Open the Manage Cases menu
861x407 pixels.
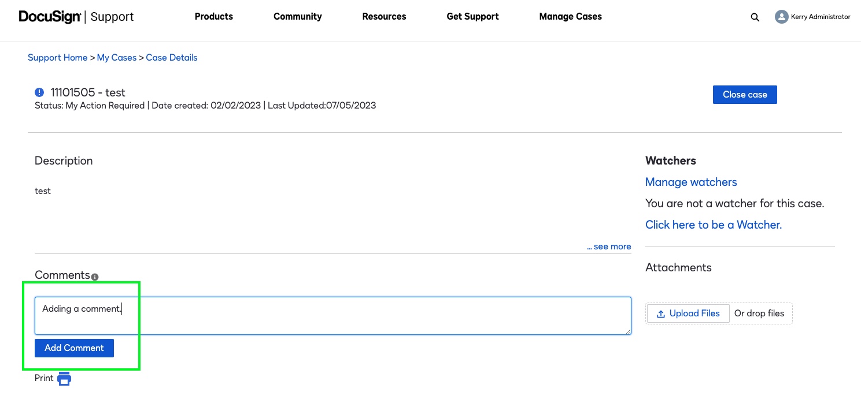(x=570, y=17)
